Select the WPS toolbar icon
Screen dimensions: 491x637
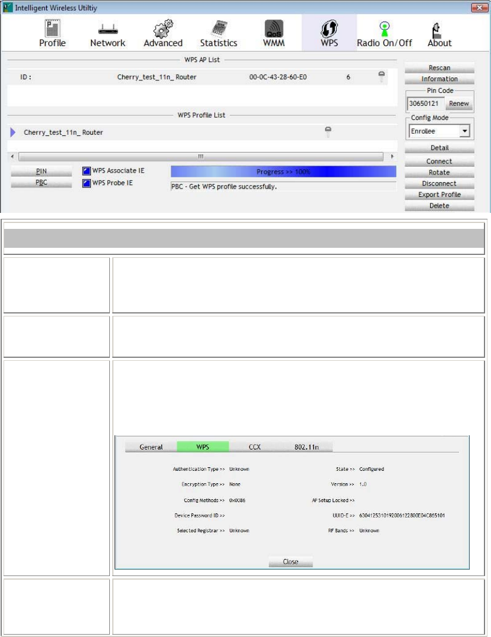(x=329, y=33)
